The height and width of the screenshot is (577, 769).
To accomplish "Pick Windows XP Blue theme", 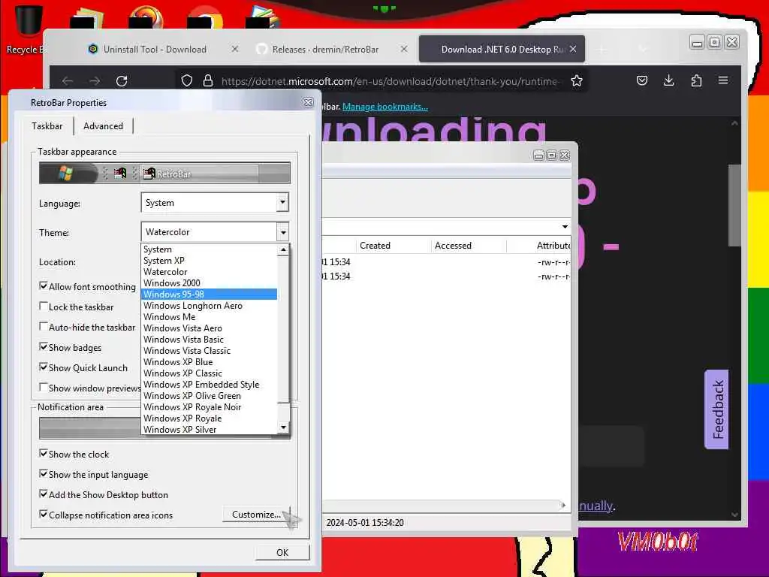I will (209, 362).
